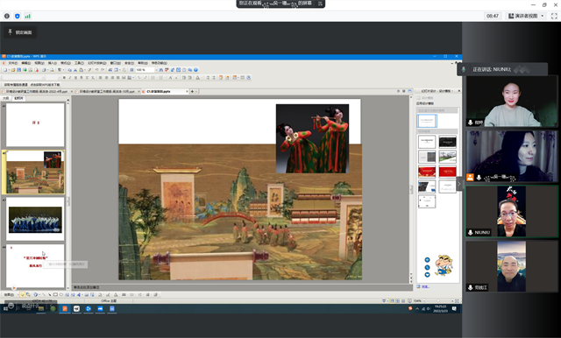Collapse the participant video sidebar with the chevron
This screenshot has height=338, width=561.
tap(459, 184)
